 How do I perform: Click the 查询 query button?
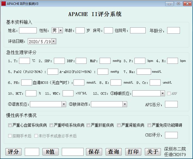[114, 152]
